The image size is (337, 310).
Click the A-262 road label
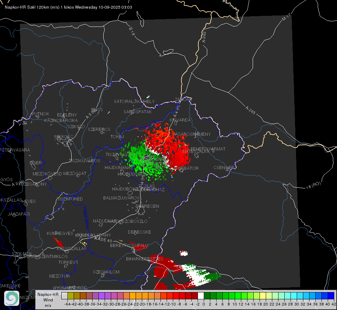coord(204,37)
